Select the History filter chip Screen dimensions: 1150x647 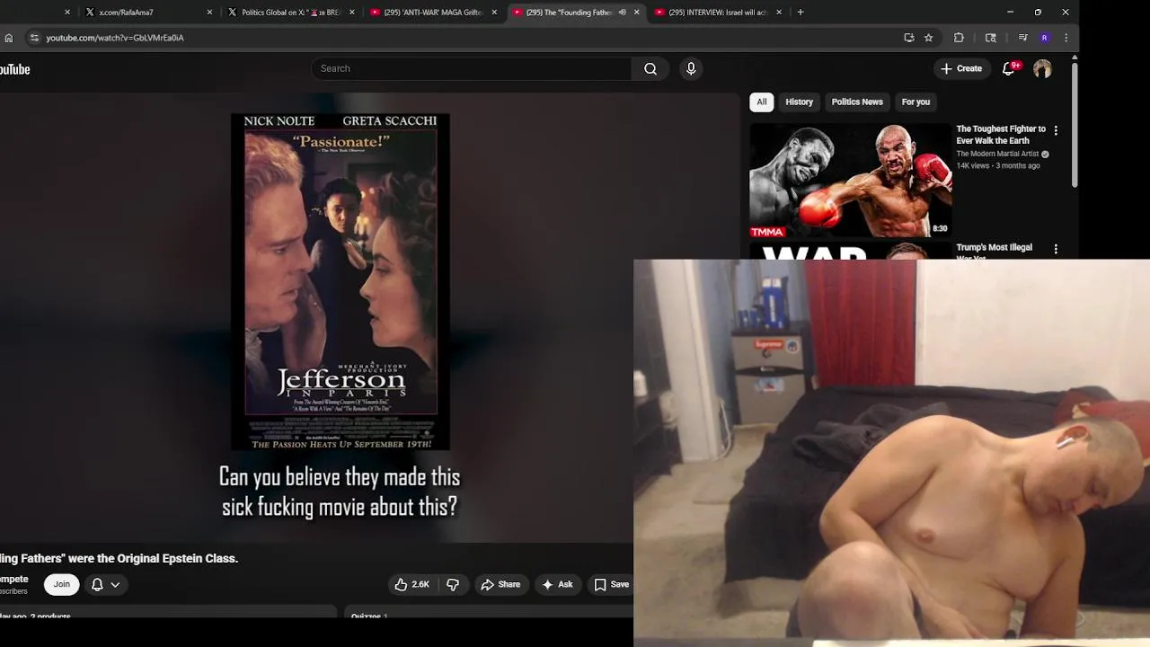pos(799,102)
